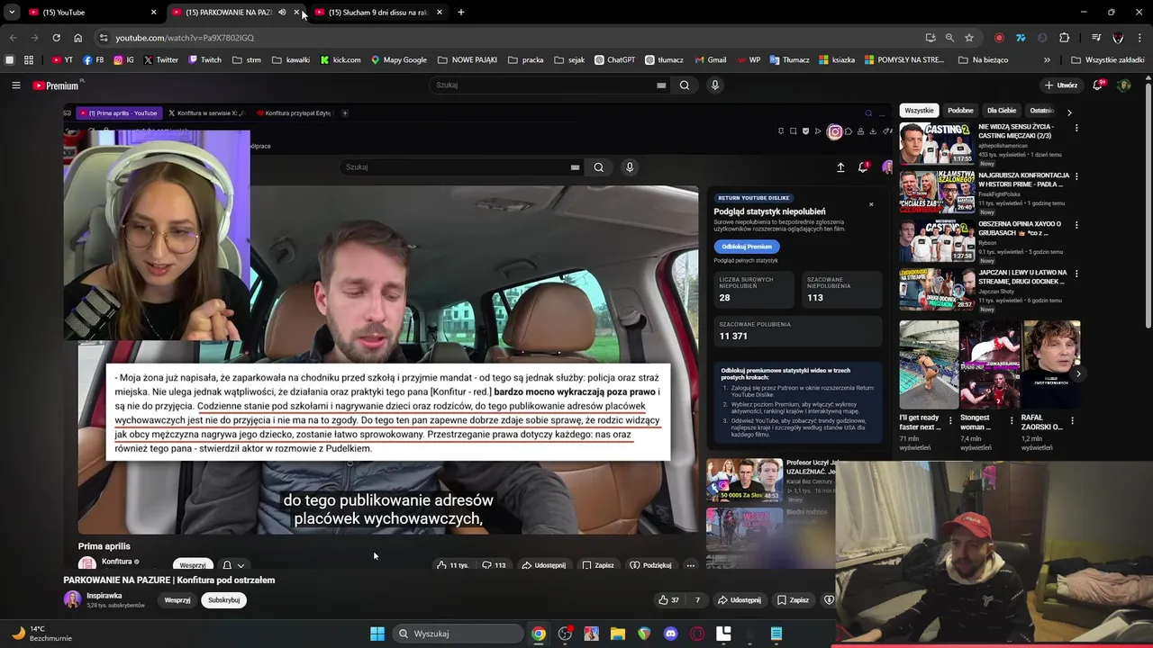Bookmark this page with the star
This screenshot has width=1153, height=648.
[969, 38]
